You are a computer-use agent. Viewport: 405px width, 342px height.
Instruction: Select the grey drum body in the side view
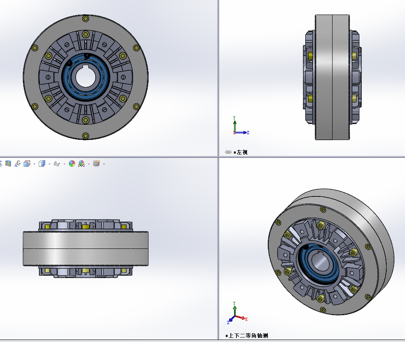(x=332, y=77)
